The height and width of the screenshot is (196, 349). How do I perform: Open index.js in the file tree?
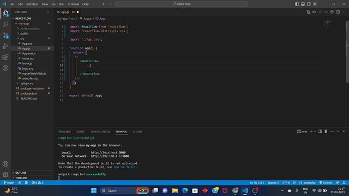27,64
